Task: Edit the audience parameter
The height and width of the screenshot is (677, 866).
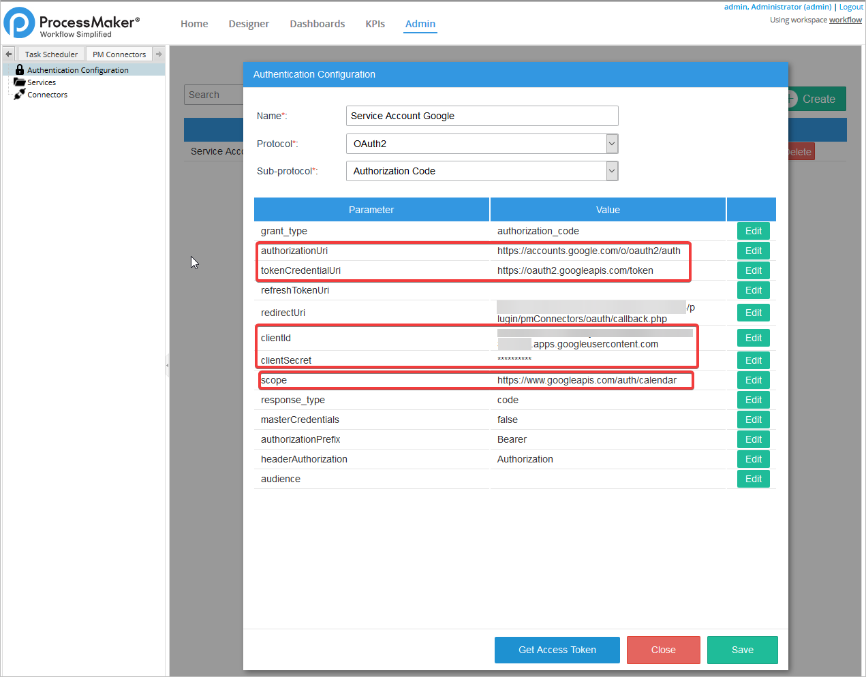Action: tap(754, 479)
